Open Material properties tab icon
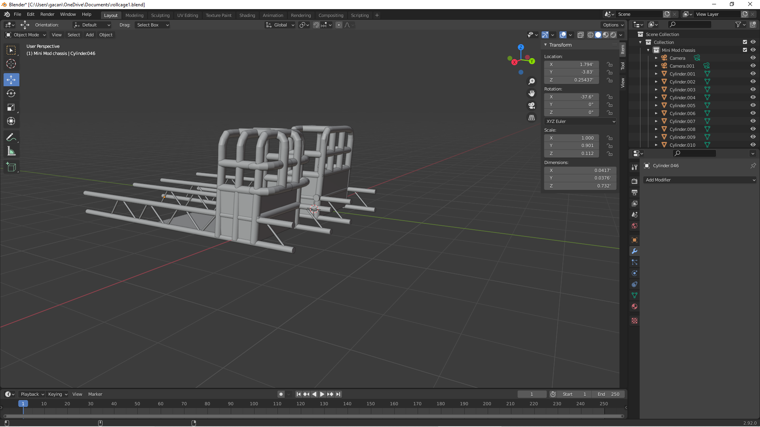 click(635, 306)
